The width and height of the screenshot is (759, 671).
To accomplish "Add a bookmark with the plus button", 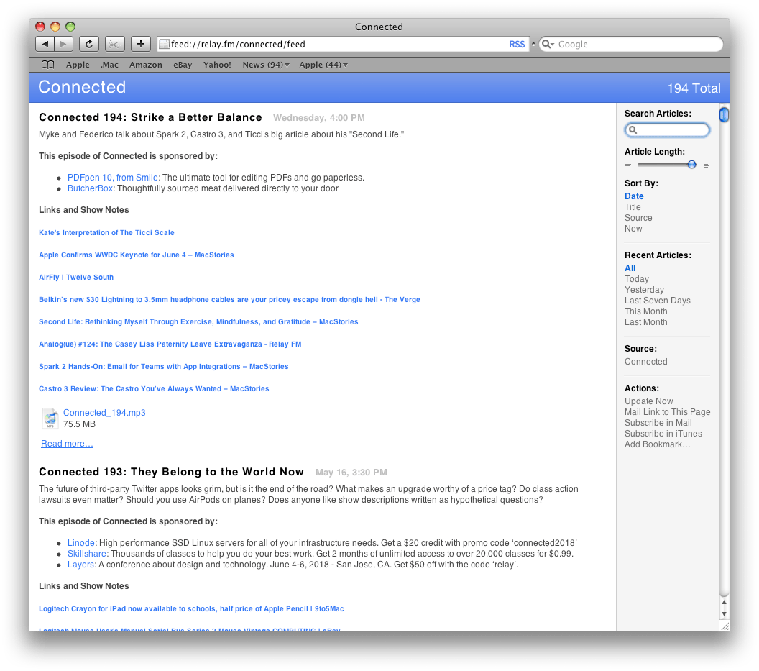I will [x=141, y=44].
